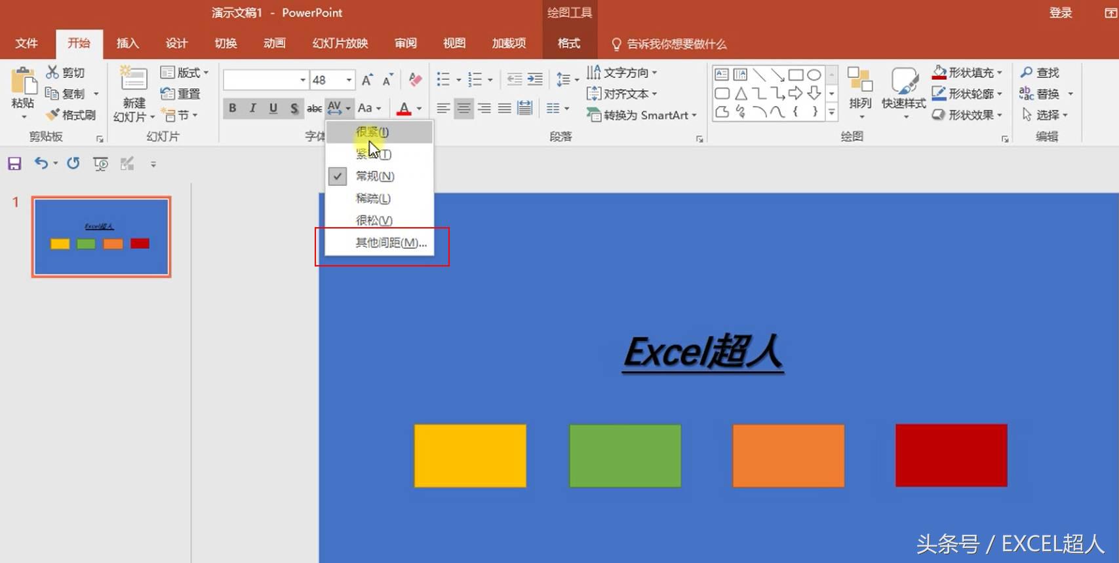Select the rectangle shape in gallery
Image resolution: width=1119 pixels, height=563 pixels.
point(796,74)
